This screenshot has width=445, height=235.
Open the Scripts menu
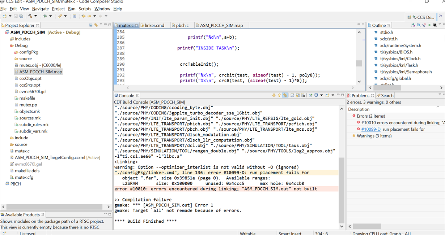[x=85, y=9]
